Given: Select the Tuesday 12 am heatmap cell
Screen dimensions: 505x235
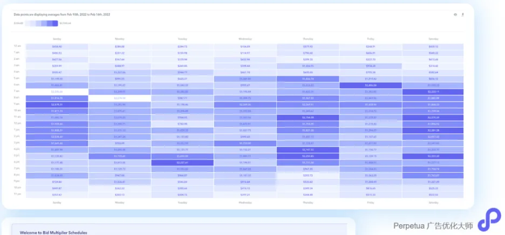Looking at the screenshot, I should [182, 47].
